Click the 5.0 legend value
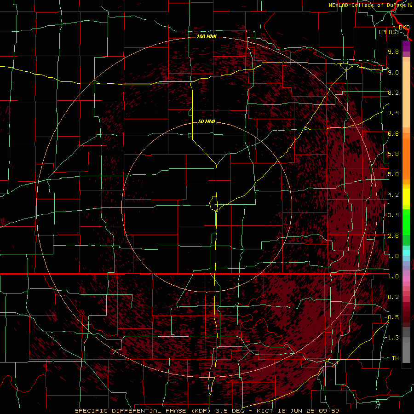Viewport: 414px width, 414px height. click(x=393, y=174)
